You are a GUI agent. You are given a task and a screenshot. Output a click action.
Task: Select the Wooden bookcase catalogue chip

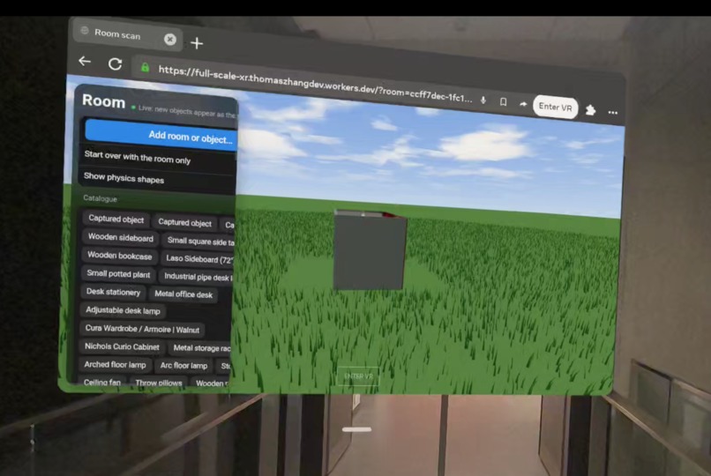click(120, 256)
